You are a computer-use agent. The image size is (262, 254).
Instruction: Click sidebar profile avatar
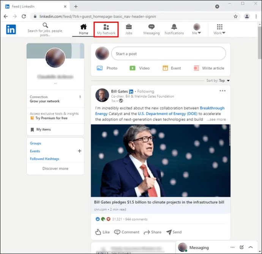[55, 58]
